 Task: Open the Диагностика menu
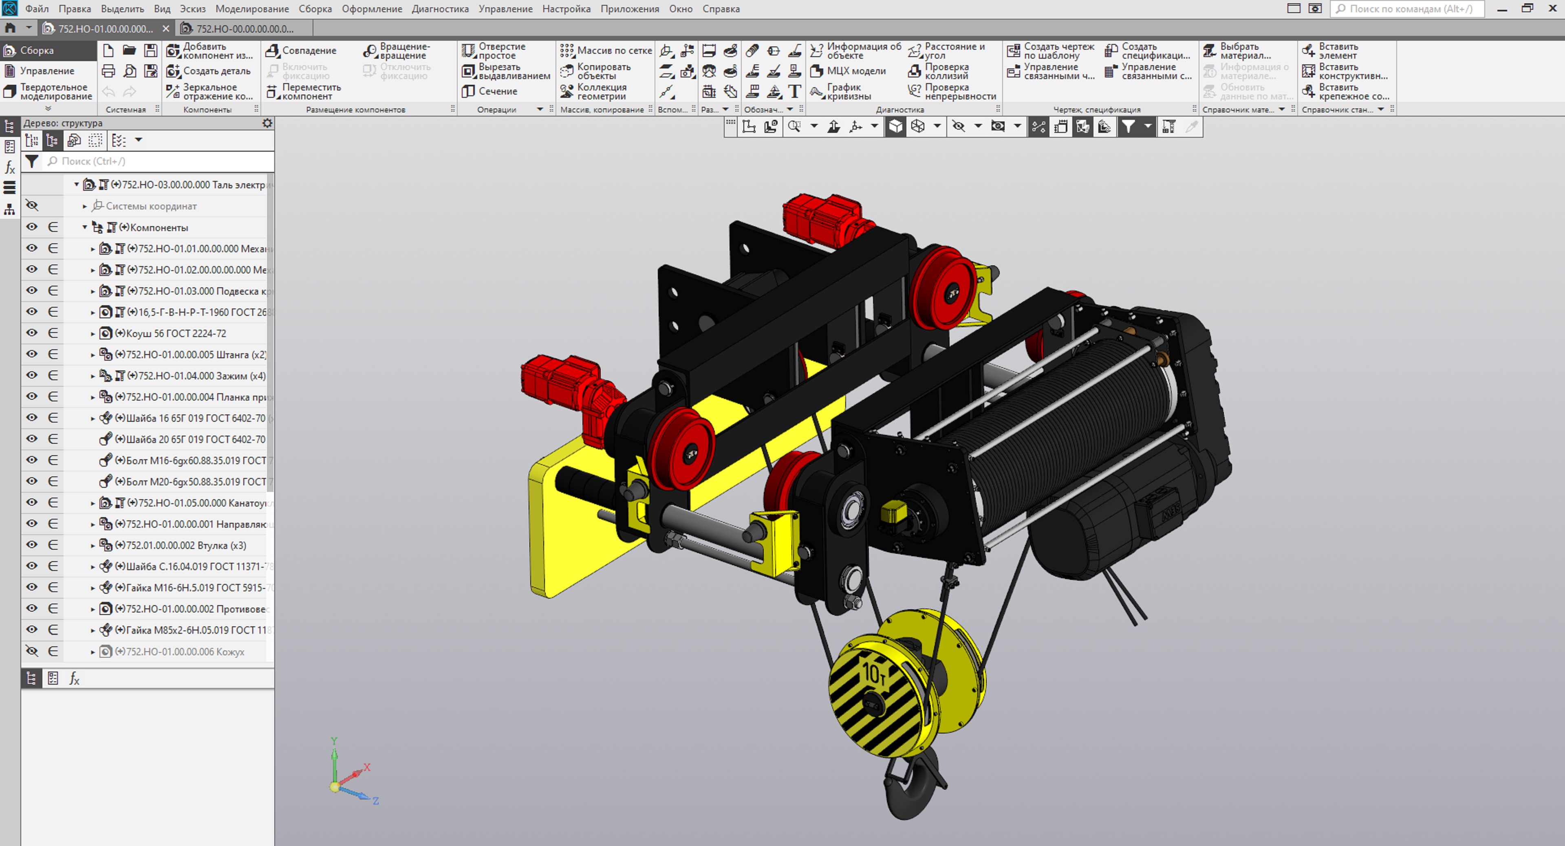click(x=440, y=9)
